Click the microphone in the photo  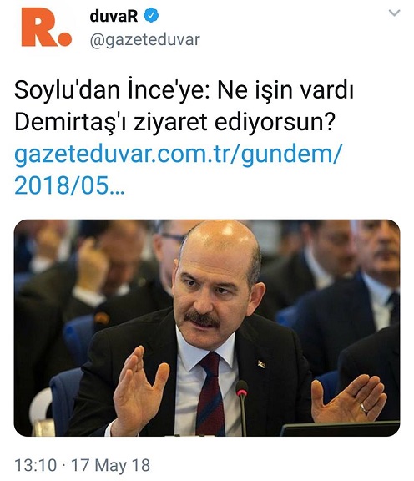tap(242, 406)
